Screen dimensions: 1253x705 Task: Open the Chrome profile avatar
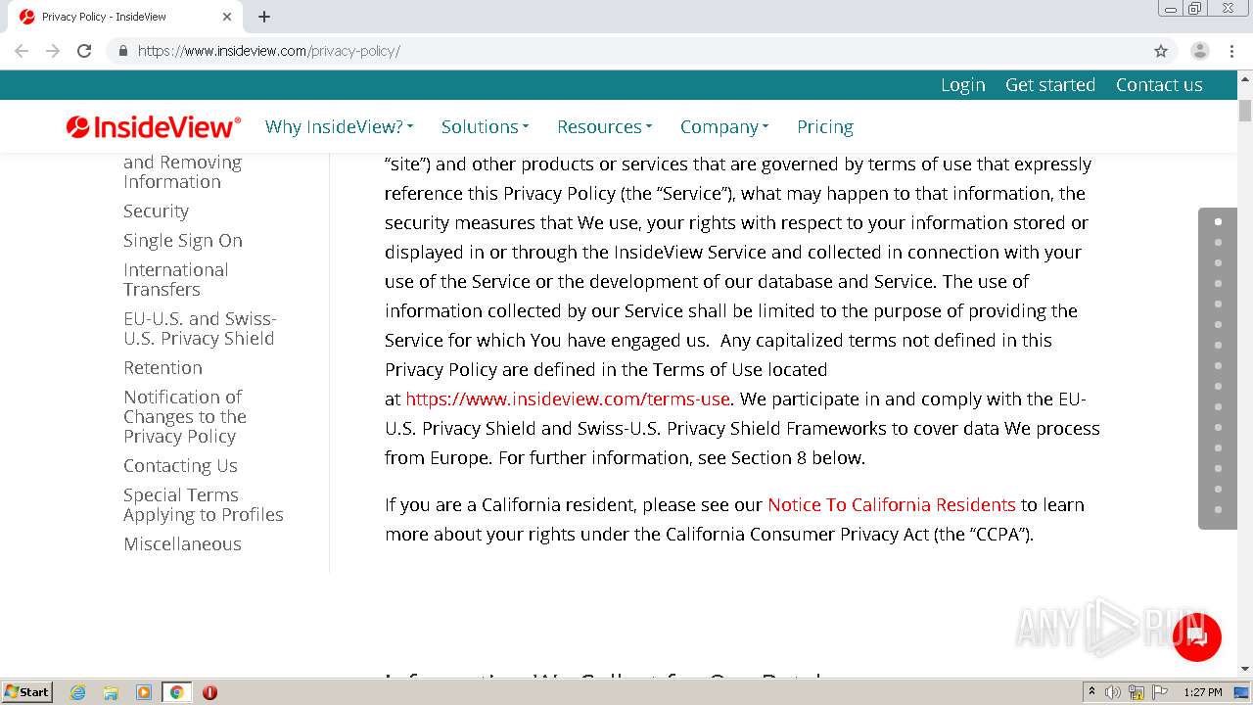click(1200, 51)
